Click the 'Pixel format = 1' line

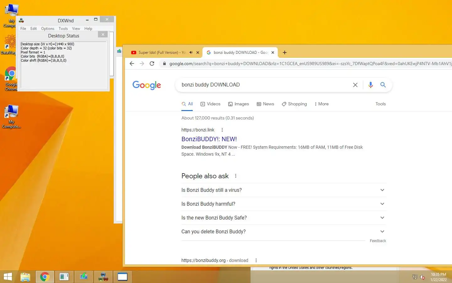point(33,52)
